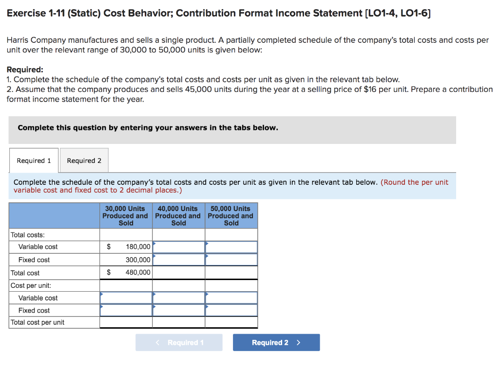
Task: Select the Required 1 tab
Action: click(33, 160)
